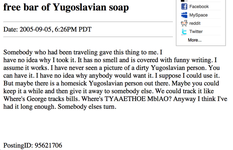
Task: Click the '6:26PM PDT' time text
Action: [x=73, y=29]
